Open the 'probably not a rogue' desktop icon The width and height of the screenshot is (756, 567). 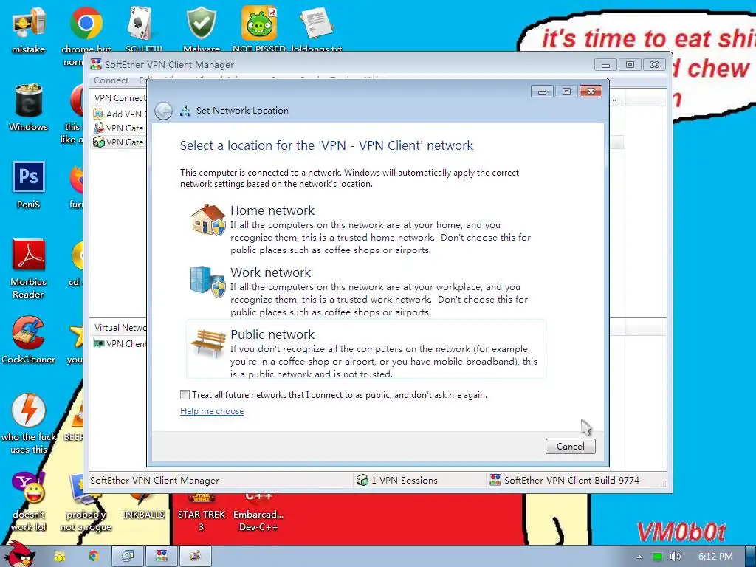86,487
